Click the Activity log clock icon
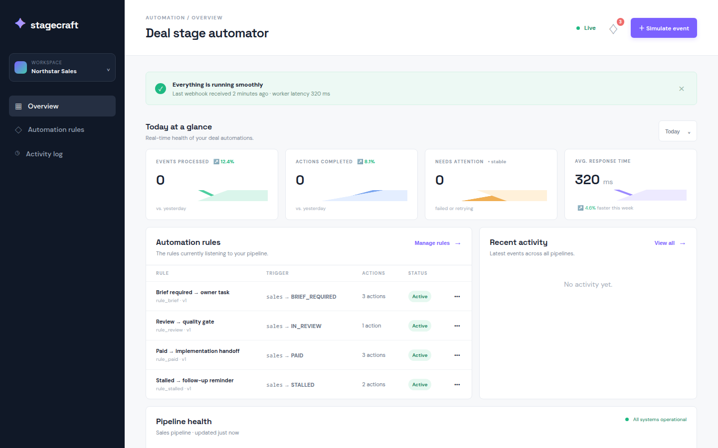The height and width of the screenshot is (448, 718). [17, 153]
